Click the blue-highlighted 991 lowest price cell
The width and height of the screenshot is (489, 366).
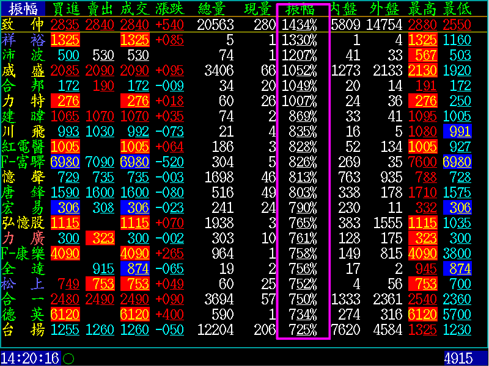[x=457, y=131]
